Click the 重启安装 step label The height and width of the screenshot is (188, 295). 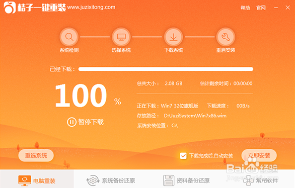coord(226,50)
